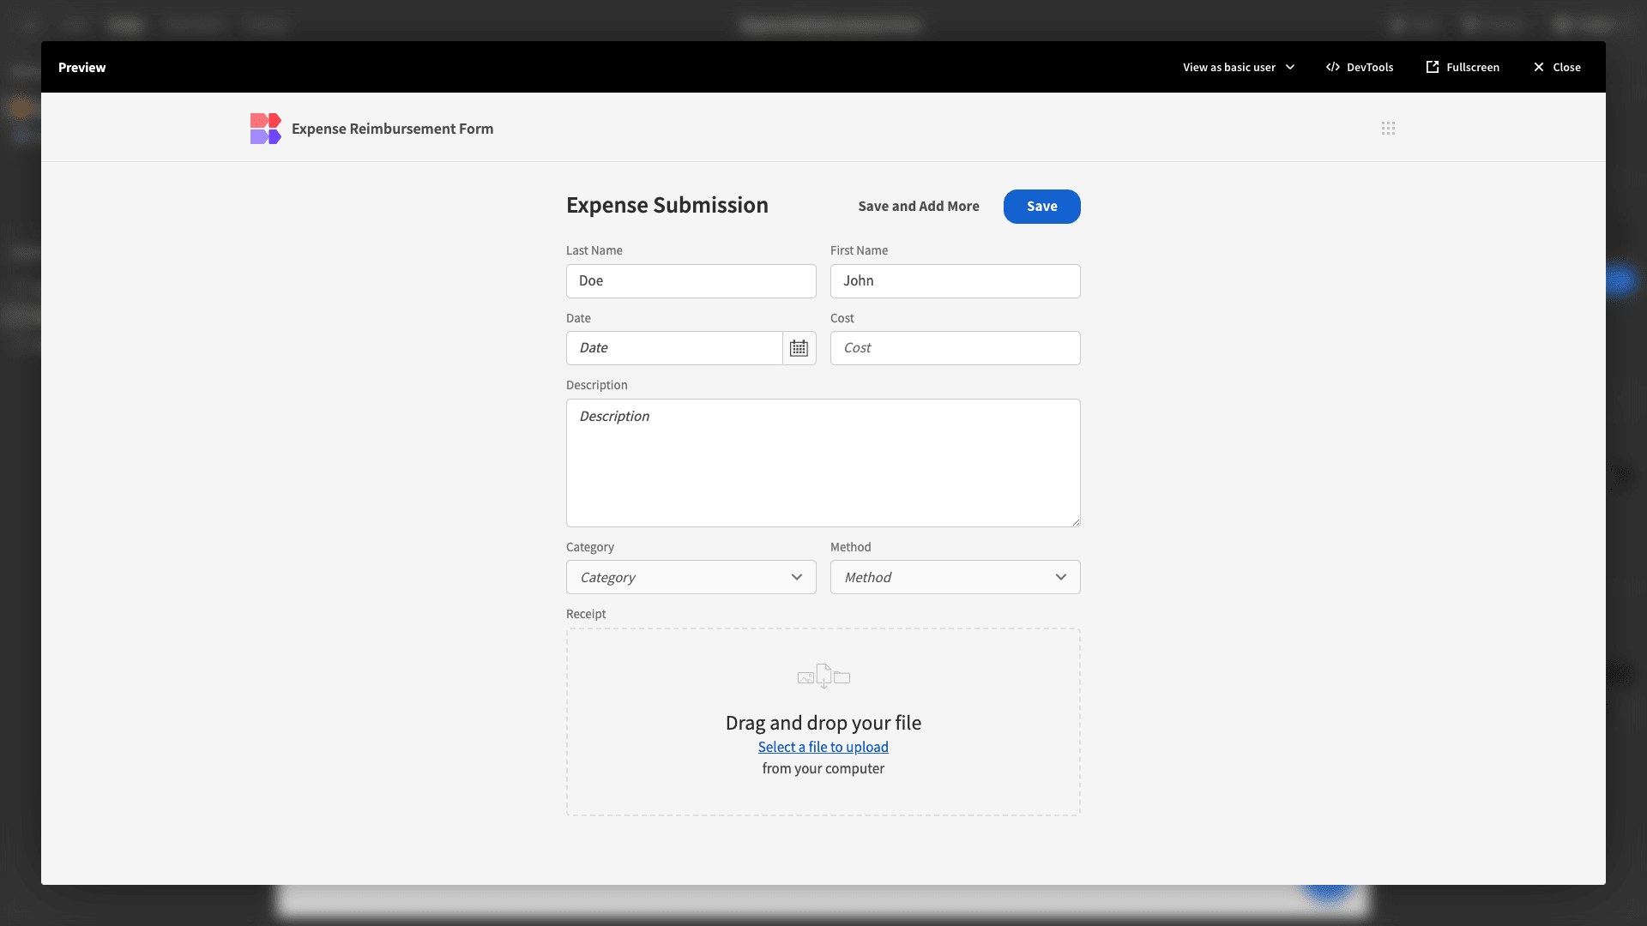Focus the Last Name field
Viewport: 1647px width, 926px height.
tap(691, 281)
